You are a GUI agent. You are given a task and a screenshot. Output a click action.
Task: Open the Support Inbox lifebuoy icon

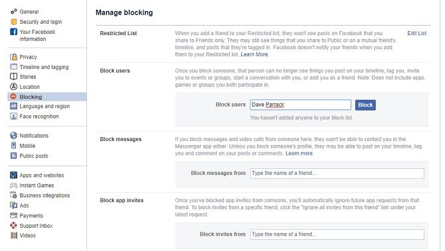(x=14, y=226)
